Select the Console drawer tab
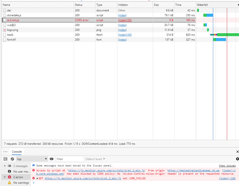 (17, 152)
